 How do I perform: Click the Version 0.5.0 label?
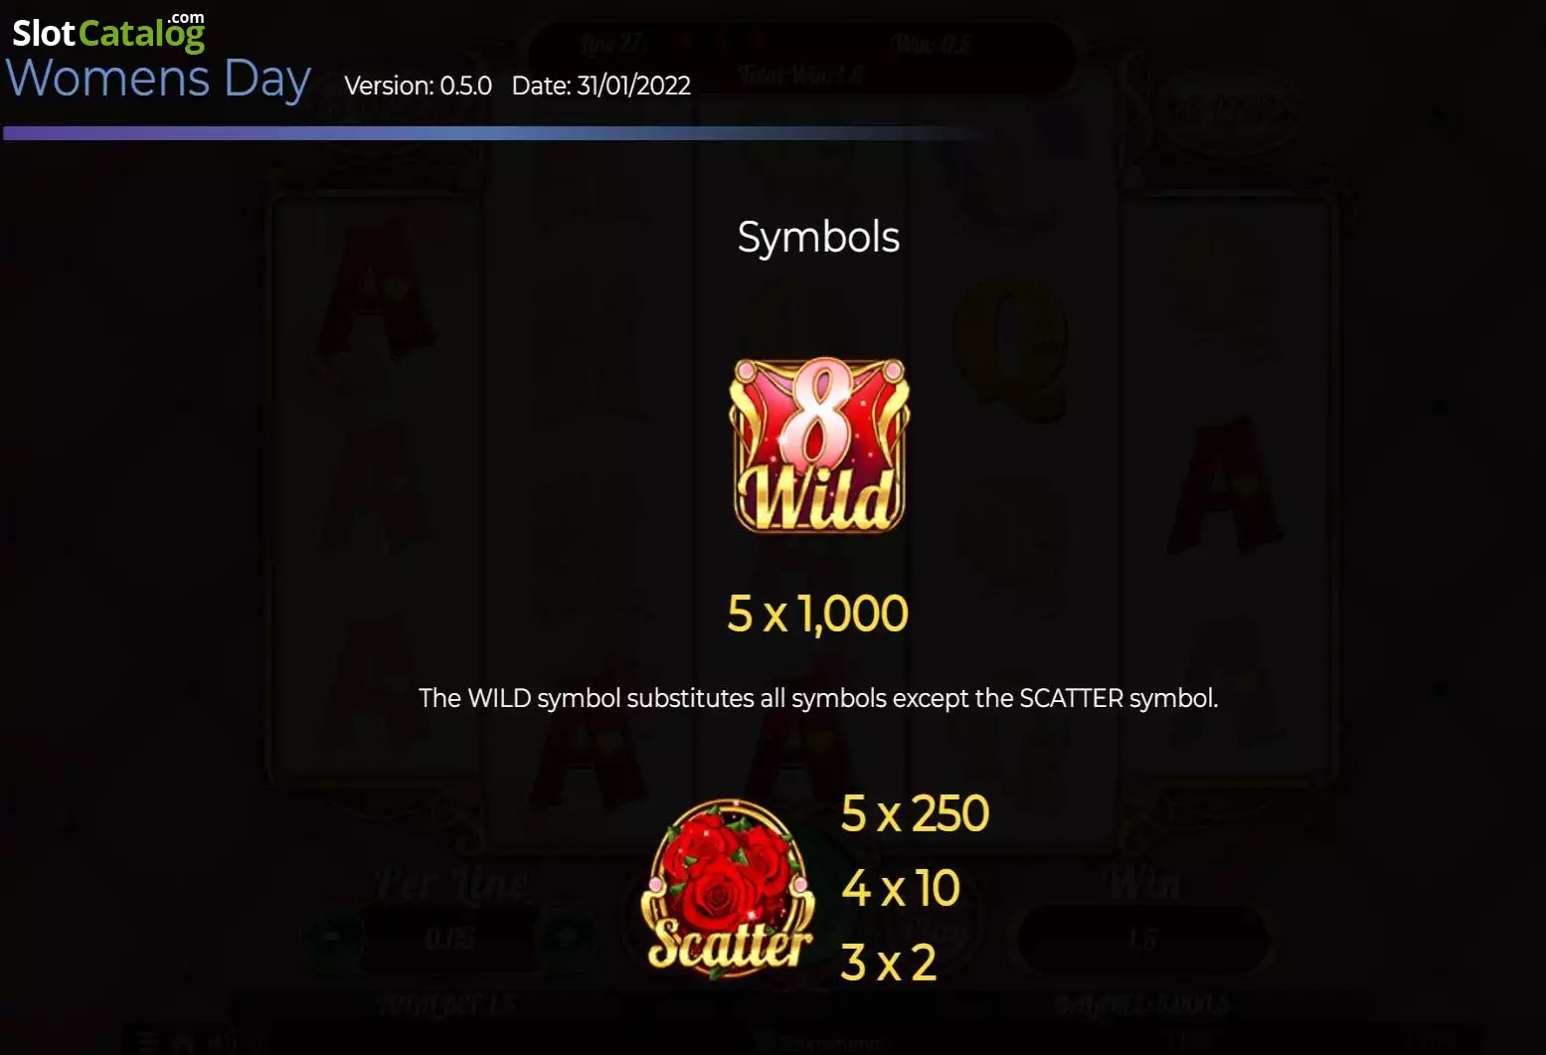(x=418, y=86)
